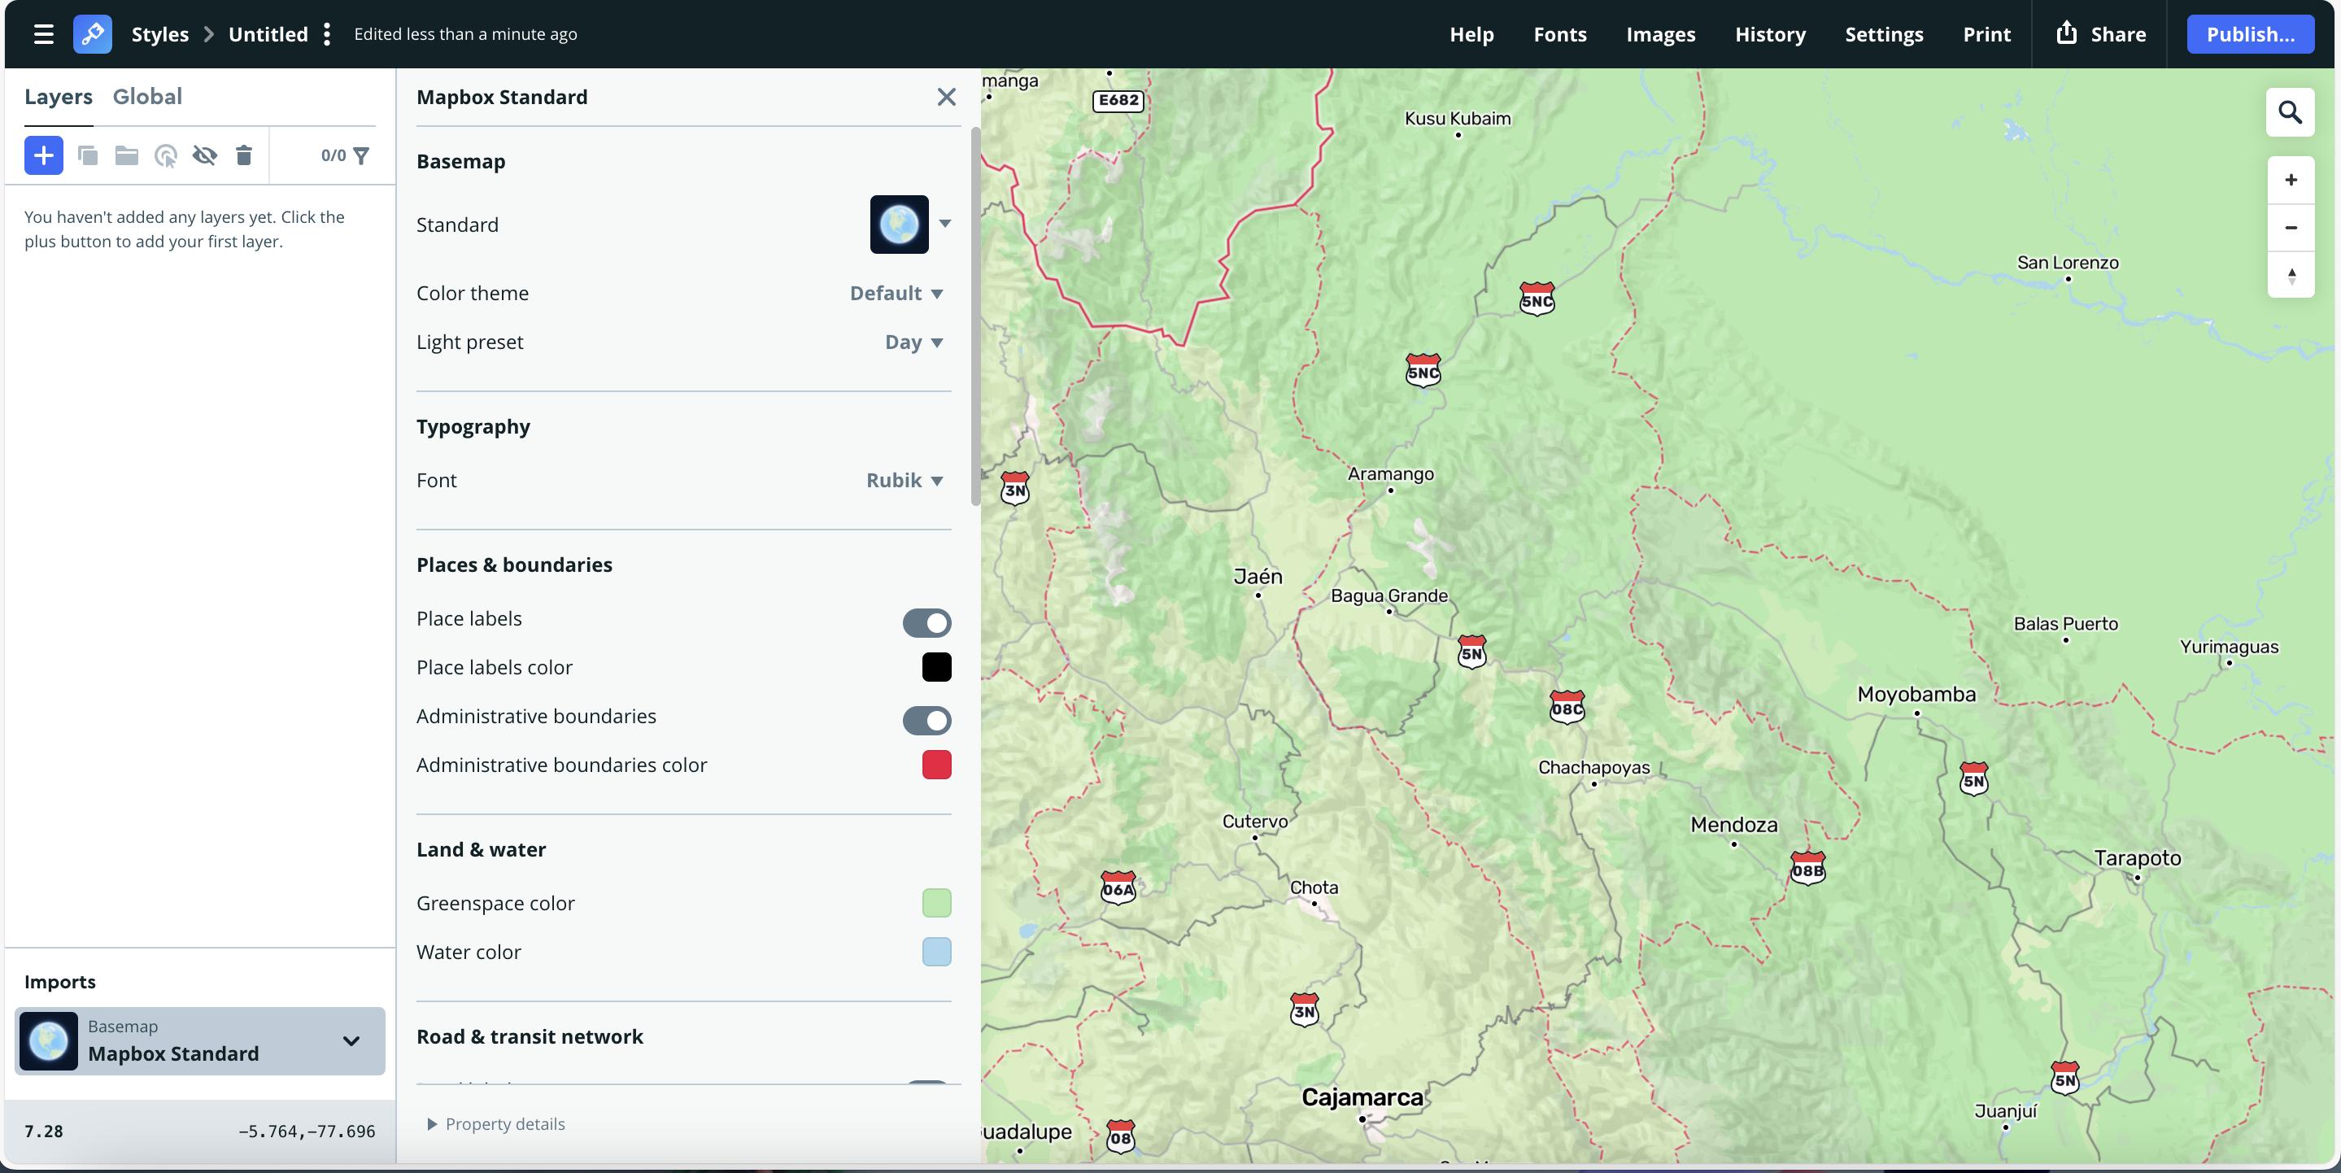The width and height of the screenshot is (2341, 1173).
Task: Click the zoom in icon on the map
Action: tap(2291, 179)
